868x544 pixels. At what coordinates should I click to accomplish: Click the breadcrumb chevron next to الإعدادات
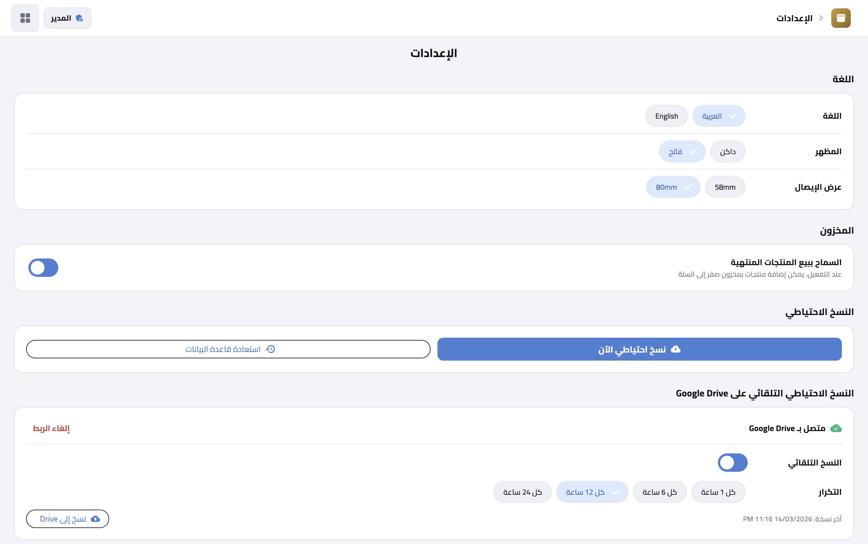pyautogui.click(x=821, y=18)
